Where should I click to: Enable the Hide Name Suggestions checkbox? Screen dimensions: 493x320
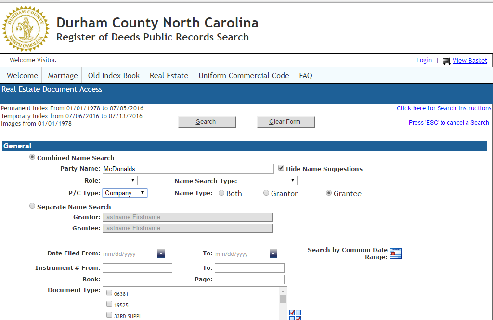tap(281, 168)
